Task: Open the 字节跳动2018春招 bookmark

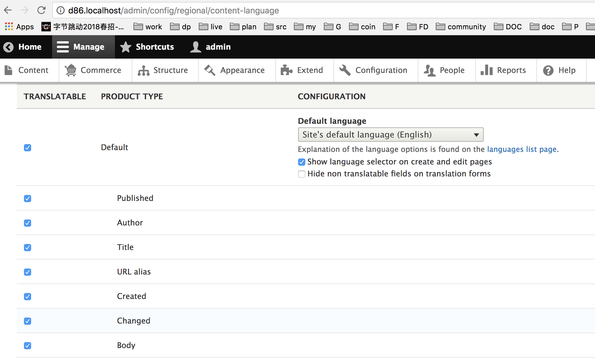Action: click(83, 27)
